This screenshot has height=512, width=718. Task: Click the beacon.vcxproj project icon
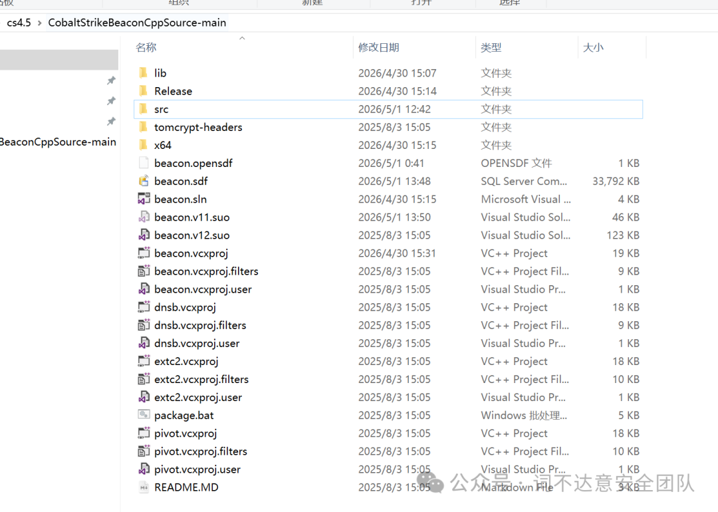144,253
